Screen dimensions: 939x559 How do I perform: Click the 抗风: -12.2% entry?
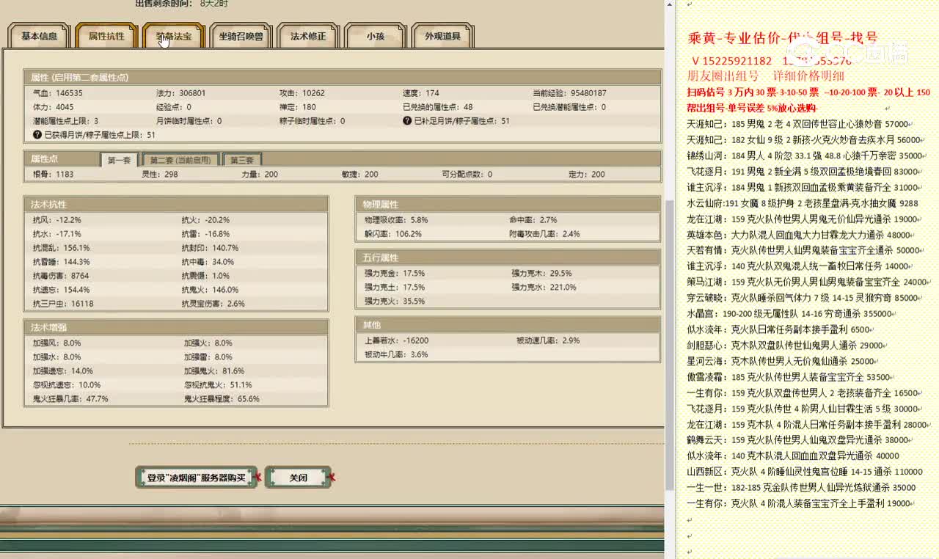tap(57, 219)
